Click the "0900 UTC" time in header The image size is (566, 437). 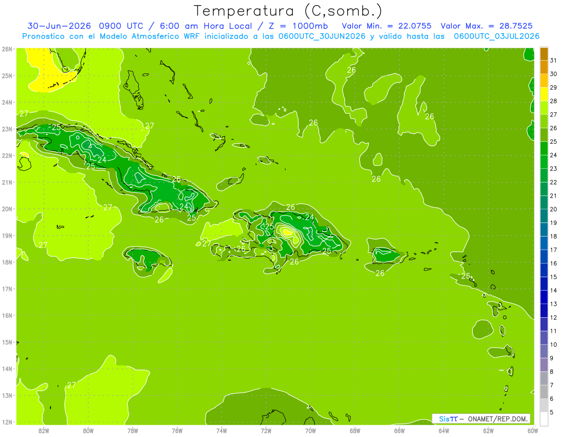tap(122, 26)
